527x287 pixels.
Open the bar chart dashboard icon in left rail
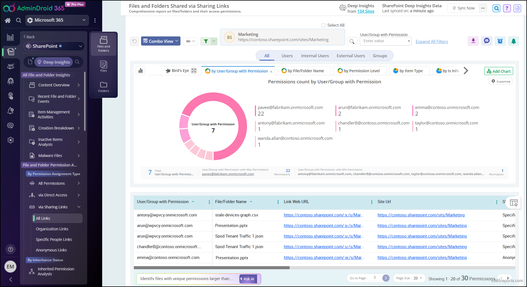tap(11, 37)
